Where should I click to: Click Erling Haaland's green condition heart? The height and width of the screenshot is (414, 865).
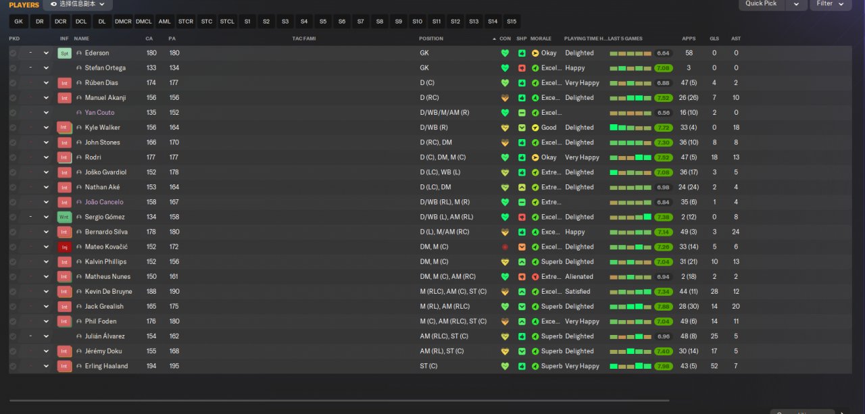click(x=505, y=366)
